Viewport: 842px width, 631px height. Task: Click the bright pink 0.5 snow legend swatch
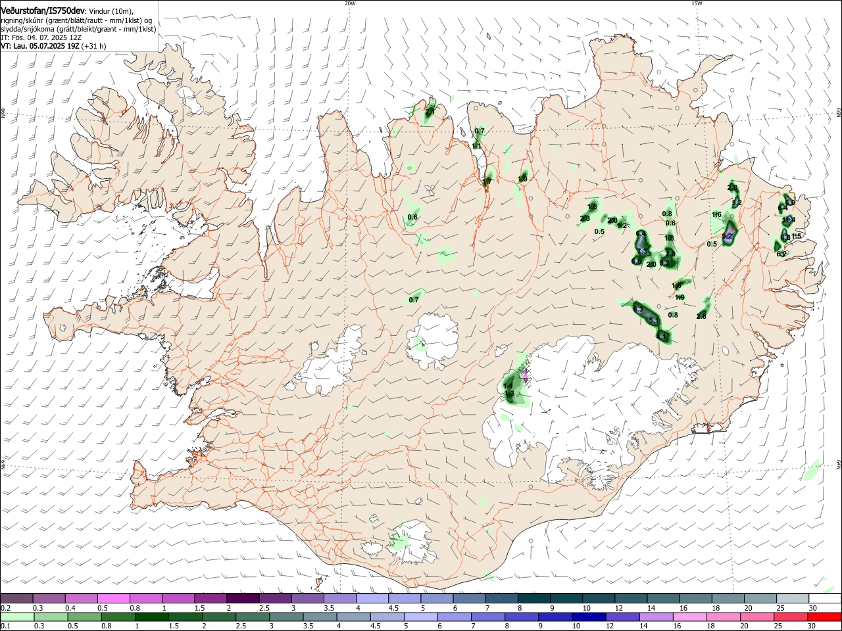(113, 597)
